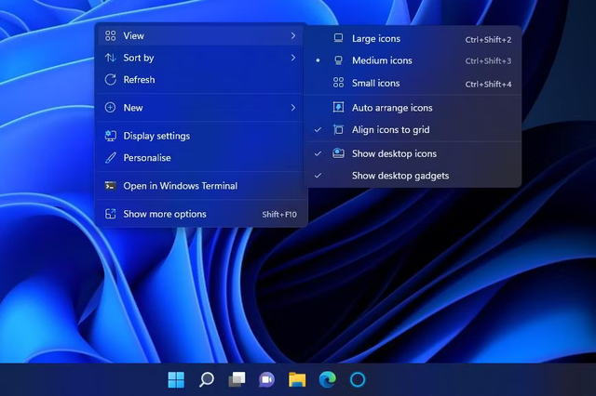Launch Teams Chat from taskbar
This screenshot has width=596, height=396.
(x=267, y=379)
